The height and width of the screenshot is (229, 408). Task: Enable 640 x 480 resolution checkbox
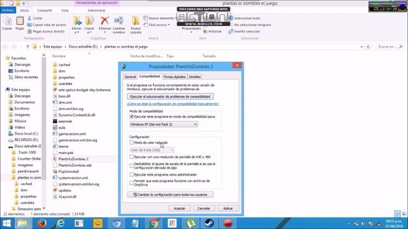tap(131, 157)
